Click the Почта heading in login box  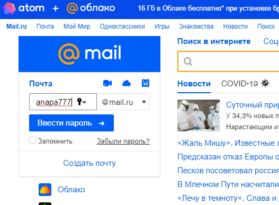point(41,84)
